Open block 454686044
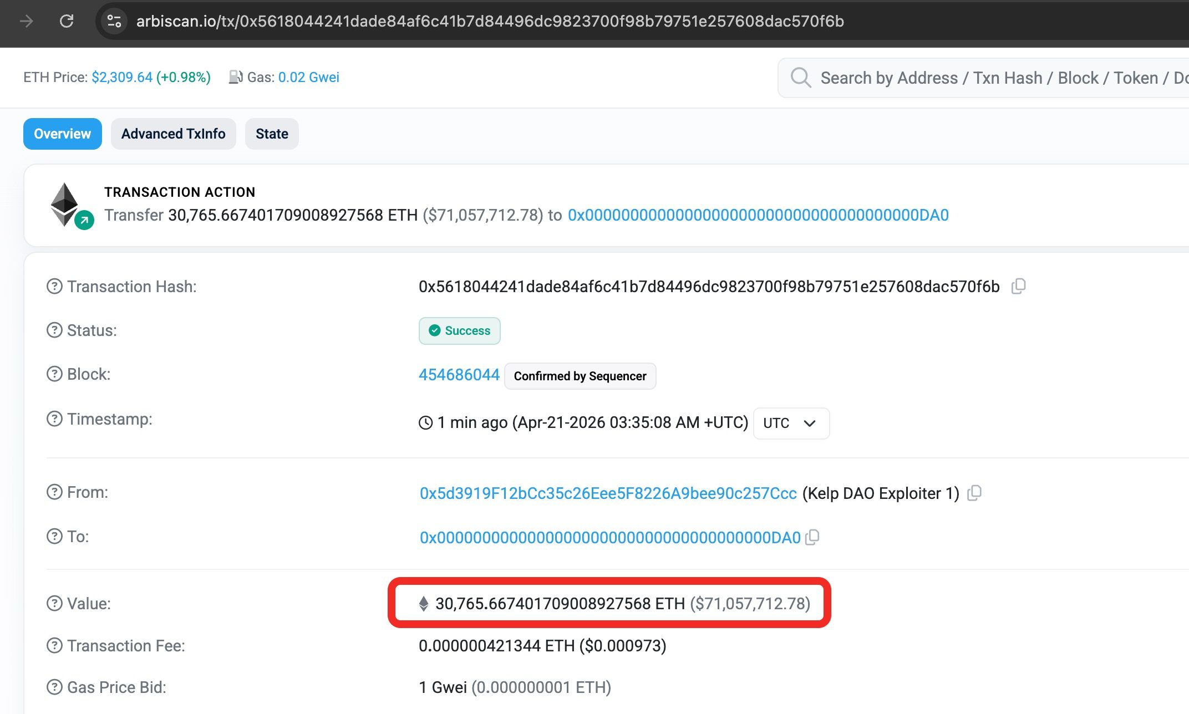The height and width of the screenshot is (714, 1189). coord(459,374)
